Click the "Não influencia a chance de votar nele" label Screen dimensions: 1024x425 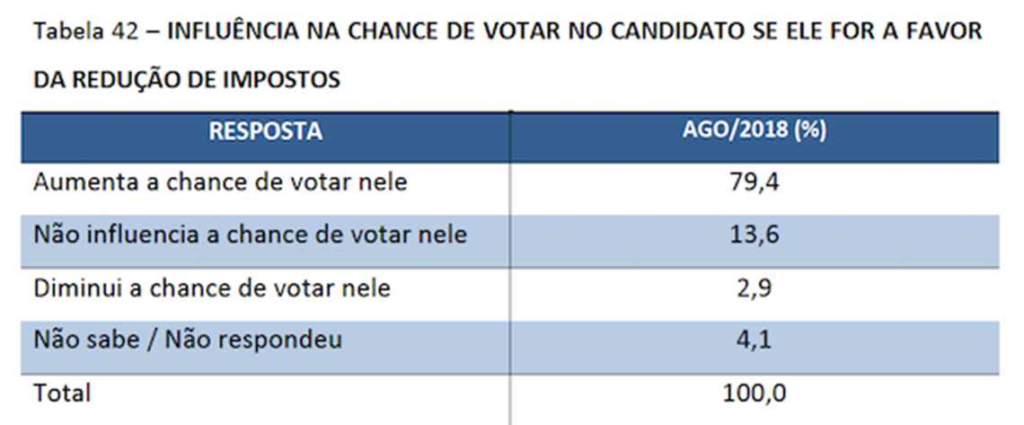click(x=250, y=235)
